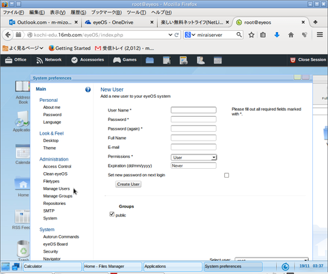The height and width of the screenshot is (274, 328).
Task: Expand よく見るページ bookmarks folder
Action: point(23,49)
